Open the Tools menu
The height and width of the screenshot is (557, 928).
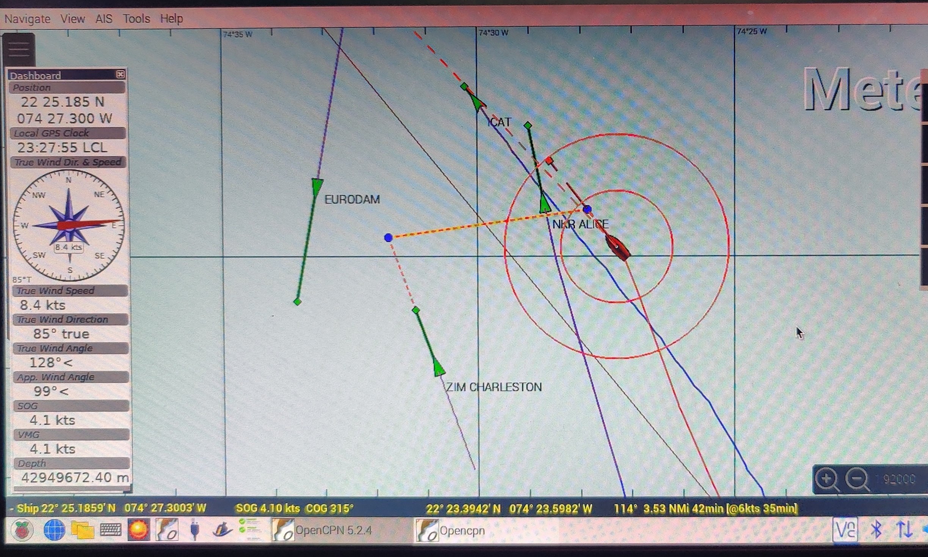pyautogui.click(x=136, y=19)
